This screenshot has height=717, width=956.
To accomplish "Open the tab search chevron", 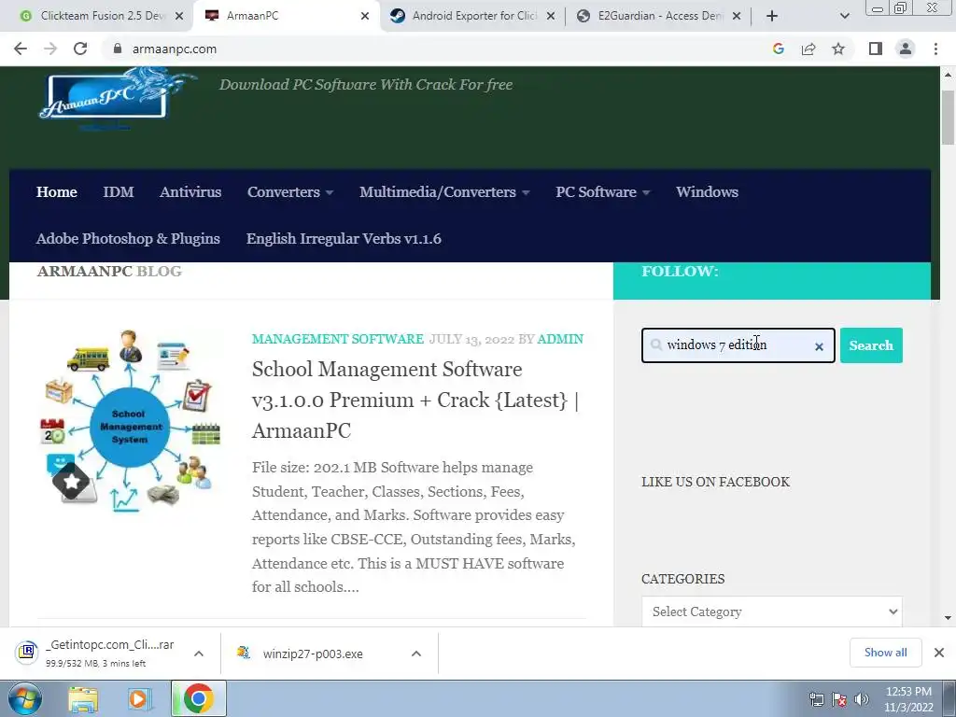I will pyautogui.click(x=844, y=16).
